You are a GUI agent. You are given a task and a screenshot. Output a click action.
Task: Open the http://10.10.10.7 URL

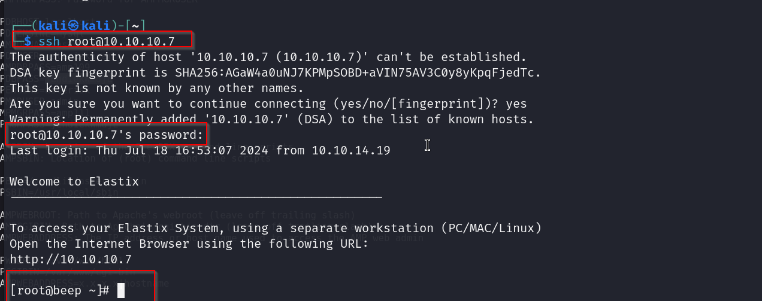(70, 259)
